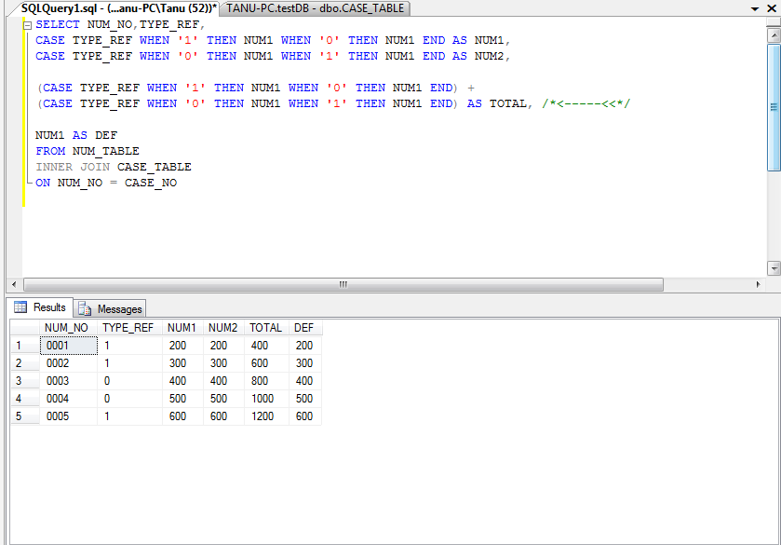
Task: Click the TYPE_REF column header
Action: coord(129,328)
